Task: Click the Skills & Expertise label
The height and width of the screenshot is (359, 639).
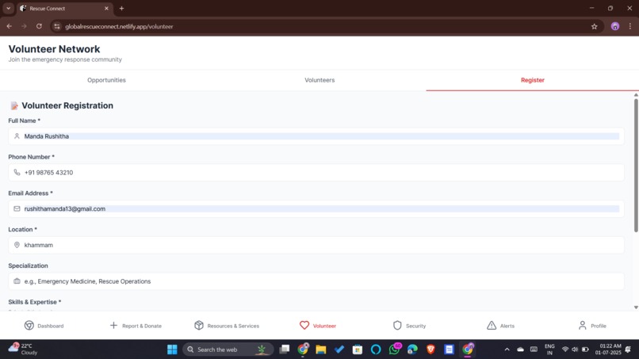Action: [x=35, y=302]
